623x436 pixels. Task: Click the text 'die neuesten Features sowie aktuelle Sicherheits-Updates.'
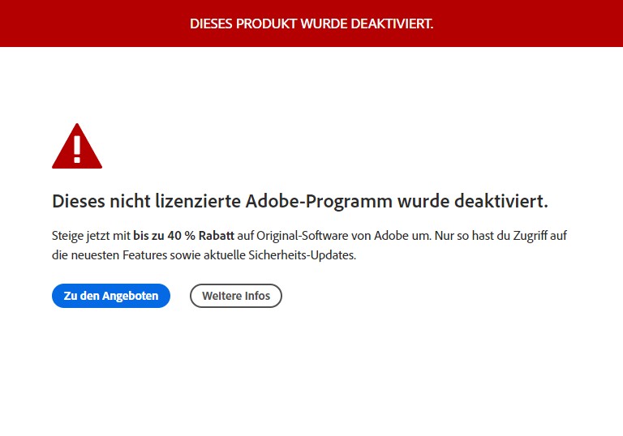(204, 255)
